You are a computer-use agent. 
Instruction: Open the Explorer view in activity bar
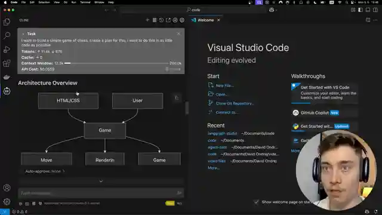click(7, 22)
